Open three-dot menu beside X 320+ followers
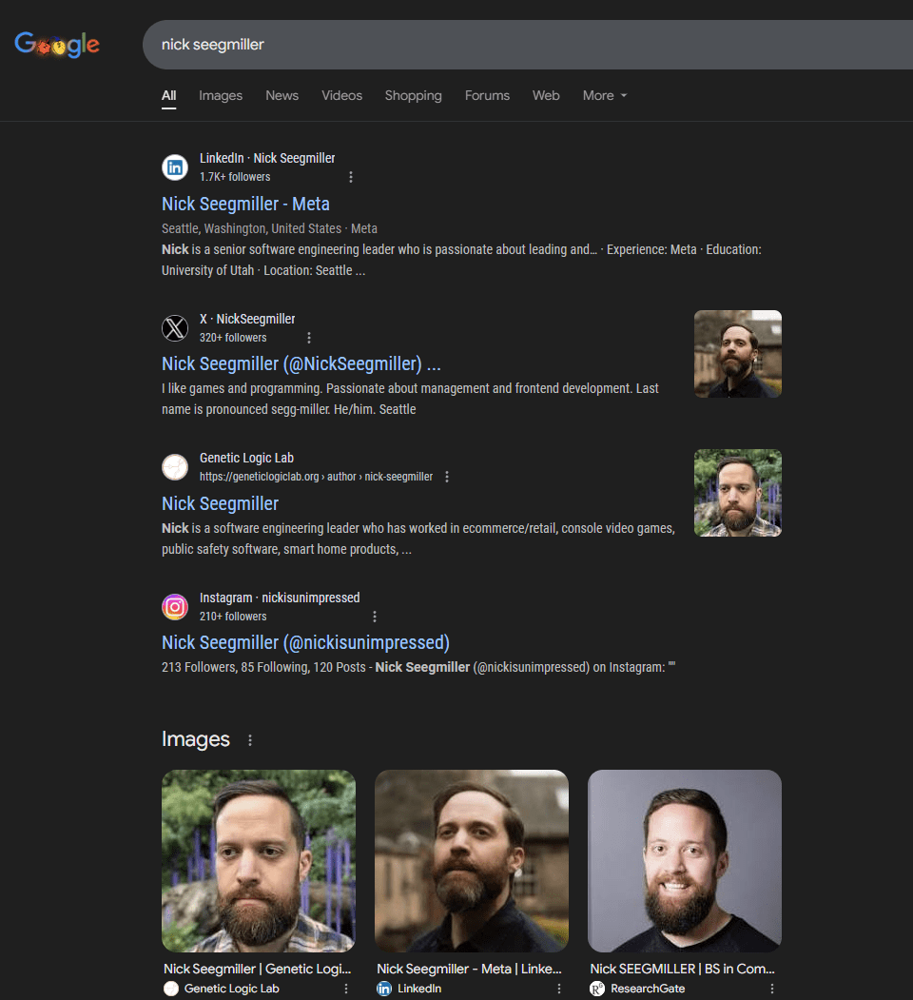The width and height of the screenshot is (913, 1000). [309, 338]
